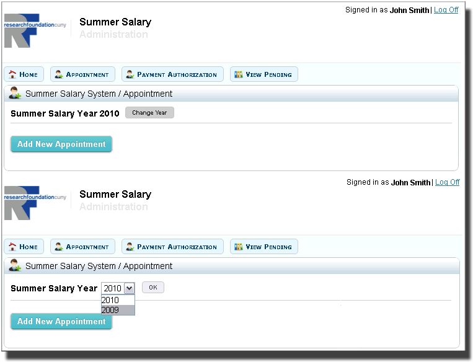Click the user icon beside the lower Summer Salary System heading
The image size is (473, 362).
click(x=15, y=265)
